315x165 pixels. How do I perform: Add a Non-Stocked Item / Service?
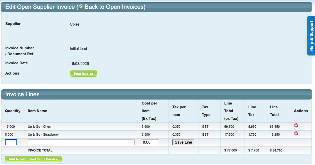[33, 159]
